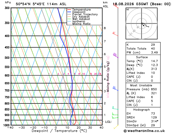Click the 'Surface' section header
Viewport: 173px width, 133px height.
point(142,57)
